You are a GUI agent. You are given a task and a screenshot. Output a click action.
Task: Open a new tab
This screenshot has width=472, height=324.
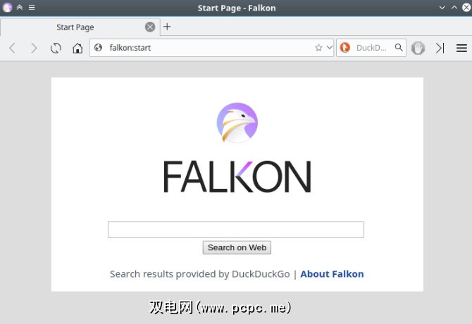click(167, 27)
